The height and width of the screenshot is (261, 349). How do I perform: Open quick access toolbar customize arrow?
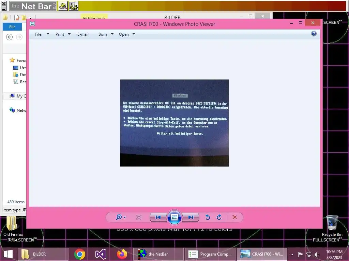tap(30, 18)
